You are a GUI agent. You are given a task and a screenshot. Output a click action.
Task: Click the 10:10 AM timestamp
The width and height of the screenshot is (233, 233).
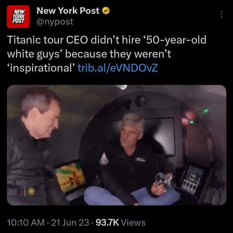[26, 223]
